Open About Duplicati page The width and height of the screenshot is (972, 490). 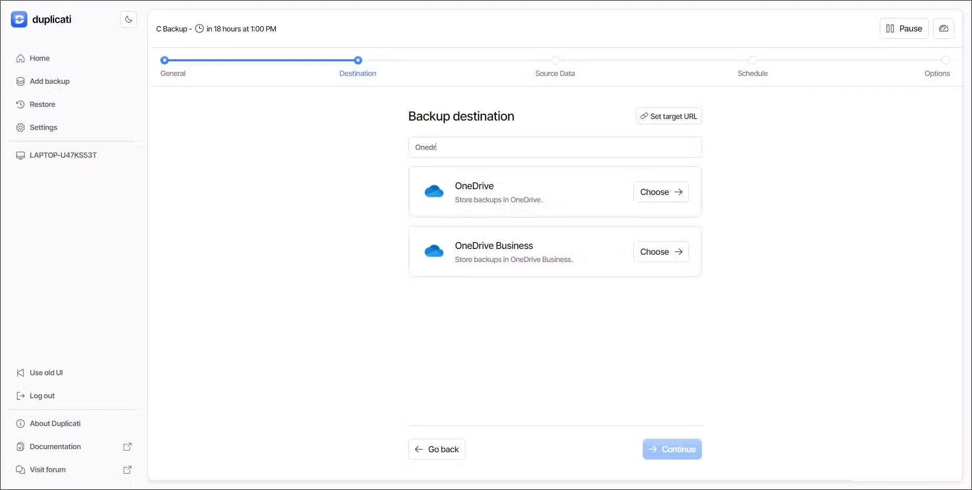coord(55,423)
